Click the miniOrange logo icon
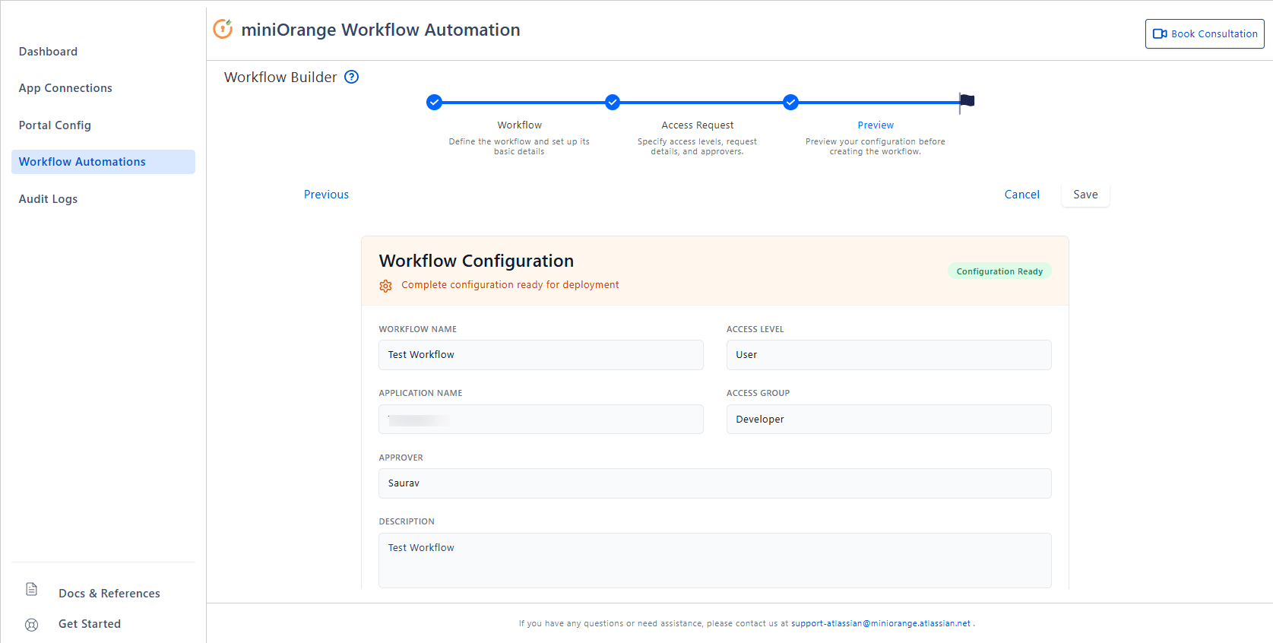This screenshot has height=643, width=1273. pos(223,29)
